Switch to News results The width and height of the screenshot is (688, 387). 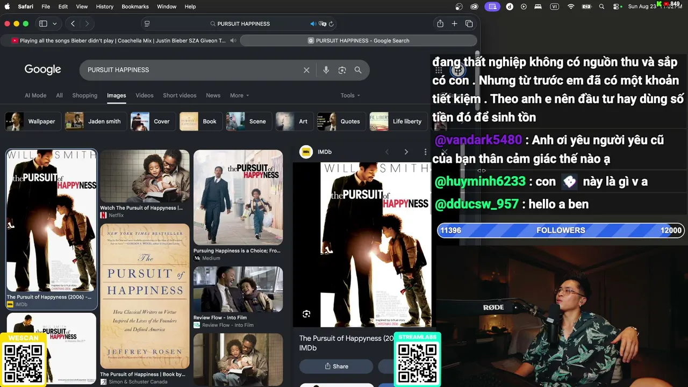pyautogui.click(x=213, y=95)
